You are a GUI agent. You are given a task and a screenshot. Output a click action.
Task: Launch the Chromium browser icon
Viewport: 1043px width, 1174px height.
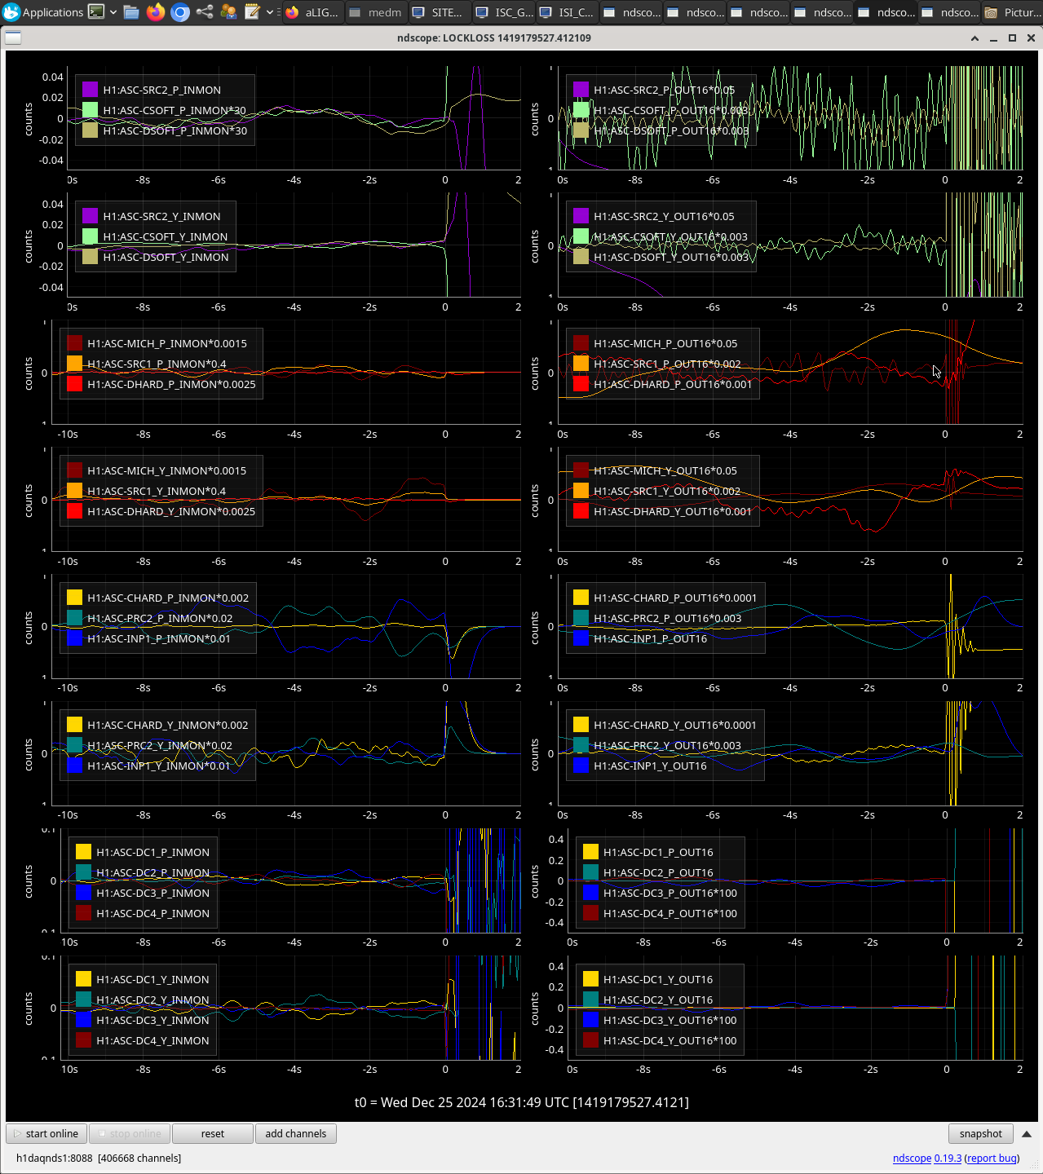pyautogui.click(x=180, y=12)
